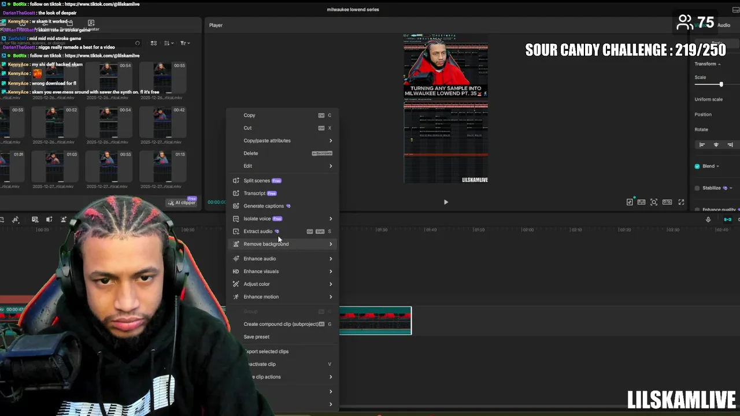Expand the Adjust color submenu arrow

[x=331, y=284]
